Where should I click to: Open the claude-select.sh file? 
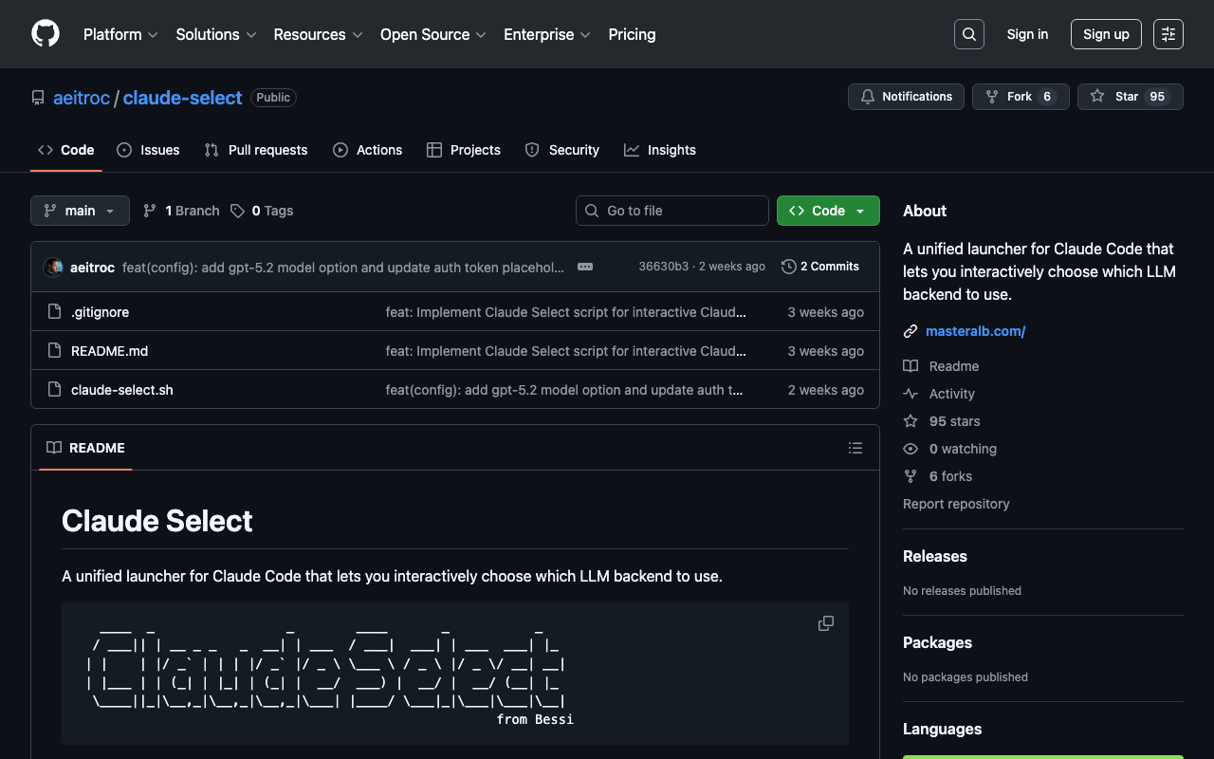pos(122,390)
